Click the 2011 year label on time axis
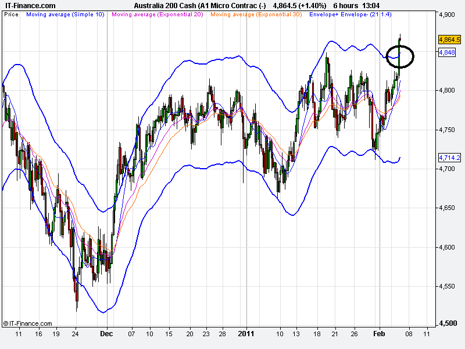465x349 pixels. (x=246, y=334)
